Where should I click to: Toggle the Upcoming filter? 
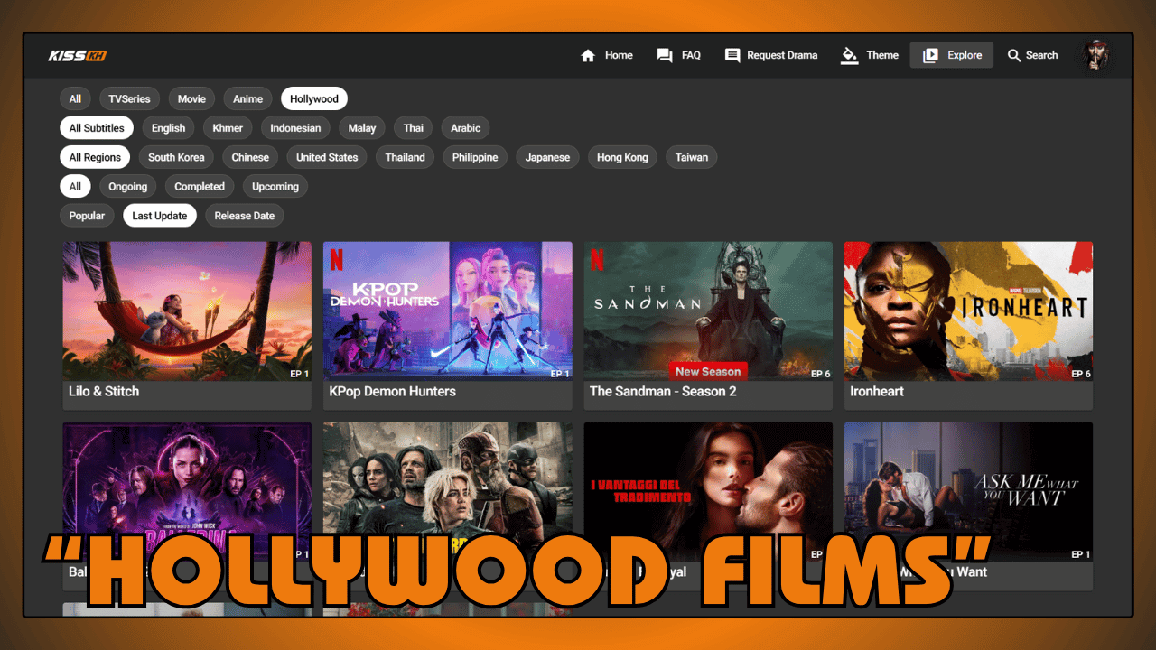tap(275, 186)
